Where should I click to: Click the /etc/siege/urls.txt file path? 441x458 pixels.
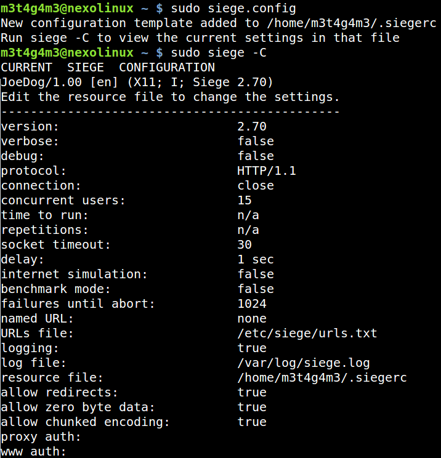click(307, 333)
